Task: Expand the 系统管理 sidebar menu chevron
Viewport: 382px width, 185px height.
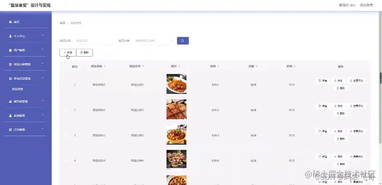Action: [x=43, y=115]
